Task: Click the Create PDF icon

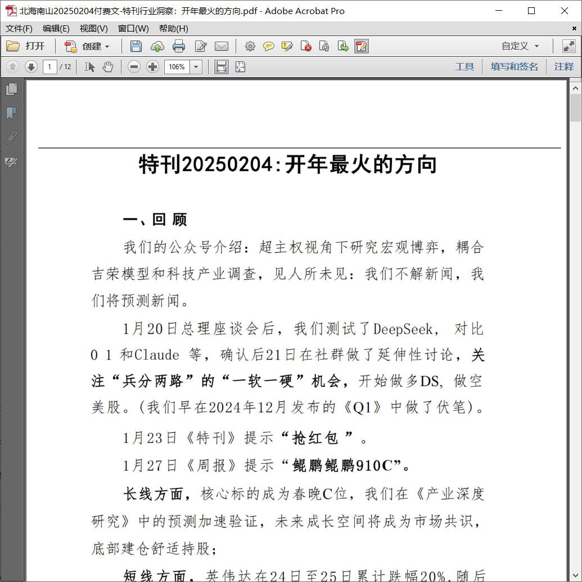Action: point(70,46)
